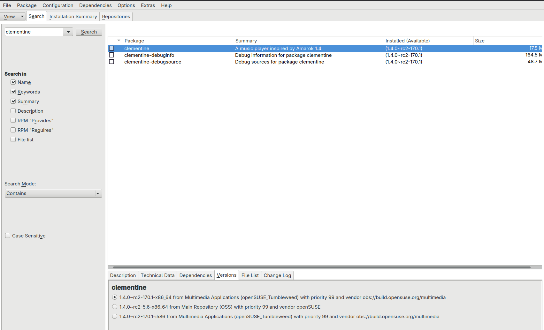Click the horizontal scrollbar of package list
The height and width of the screenshot is (330, 544).
pyautogui.click(x=322, y=267)
